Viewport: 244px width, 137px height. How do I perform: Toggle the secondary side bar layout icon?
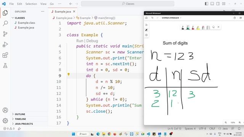[x=218, y=4]
